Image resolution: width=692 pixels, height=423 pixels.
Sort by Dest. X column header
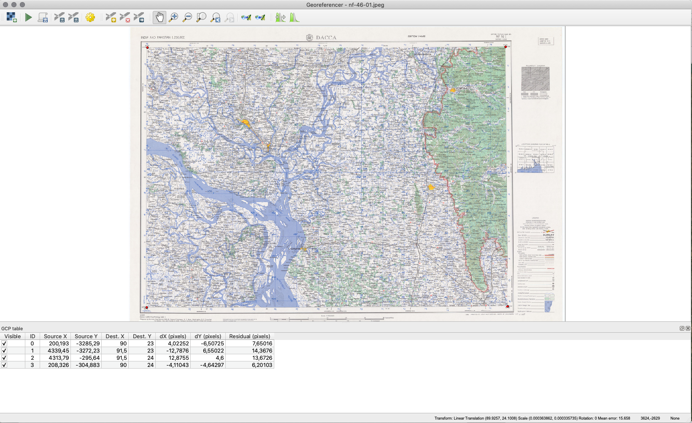[x=115, y=336]
